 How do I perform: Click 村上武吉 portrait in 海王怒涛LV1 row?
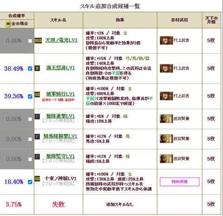pyautogui.click(x=166, y=68)
